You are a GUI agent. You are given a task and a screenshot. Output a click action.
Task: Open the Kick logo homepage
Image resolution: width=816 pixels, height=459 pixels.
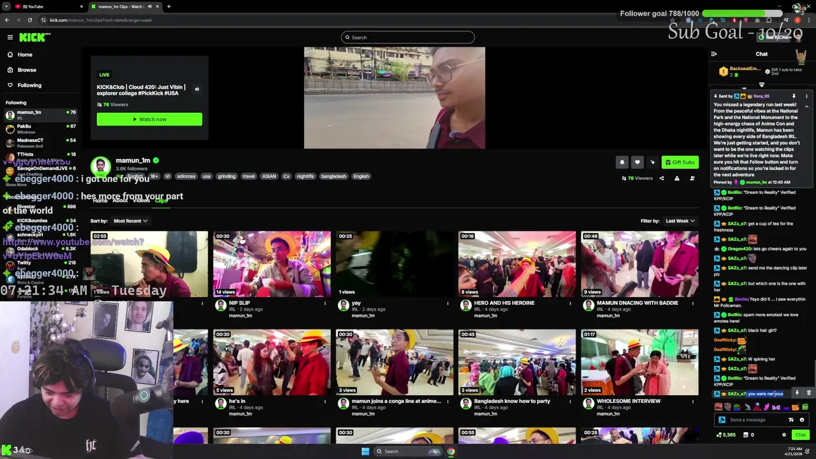(x=34, y=38)
